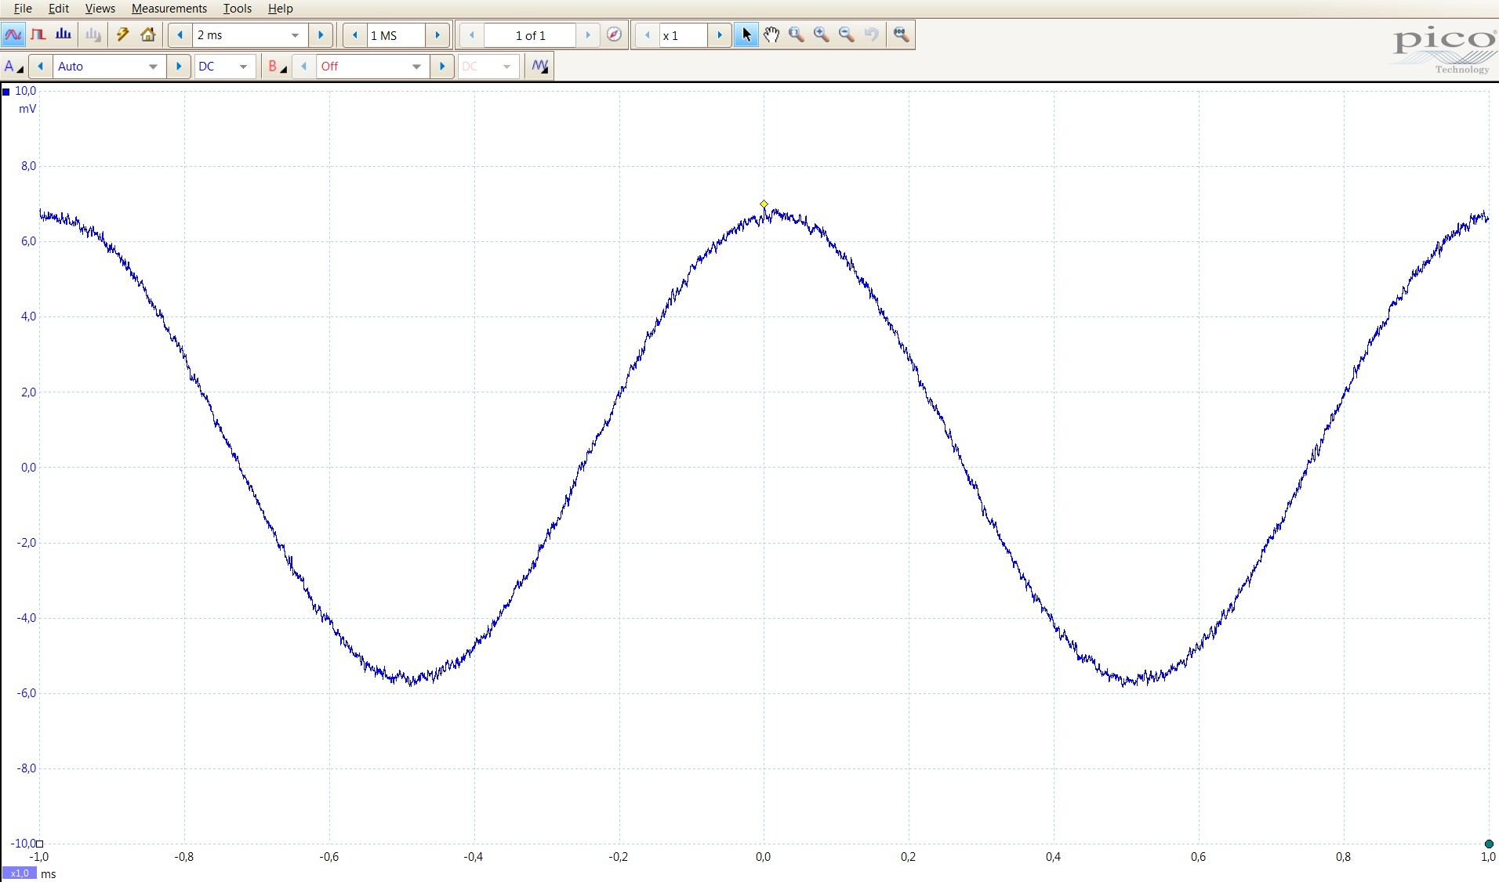Click the 1 MS samples field
Image resolution: width=1499 pixels, height=882 pixels.
(396, 35)
